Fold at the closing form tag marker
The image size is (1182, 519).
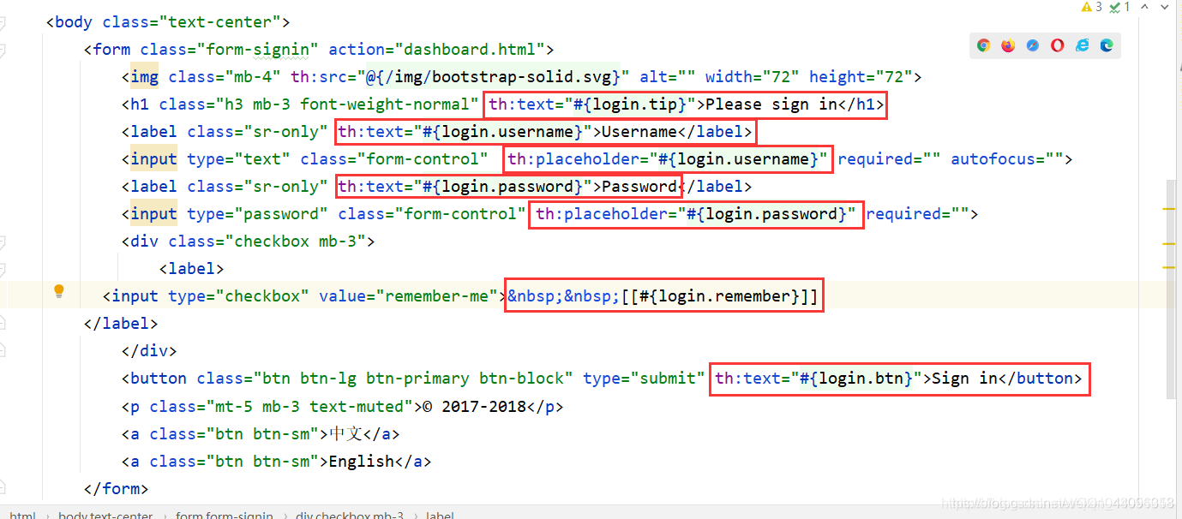pos(3,488)
